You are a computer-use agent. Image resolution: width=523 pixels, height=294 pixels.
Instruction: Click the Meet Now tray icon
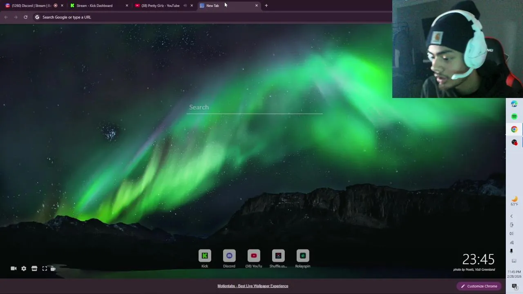point(511,225)
